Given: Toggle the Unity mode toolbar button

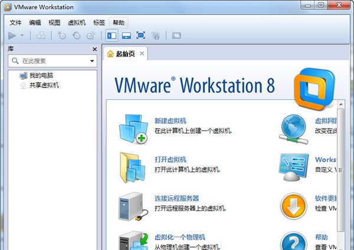Looking at the screenshot, I should point(156,35).
